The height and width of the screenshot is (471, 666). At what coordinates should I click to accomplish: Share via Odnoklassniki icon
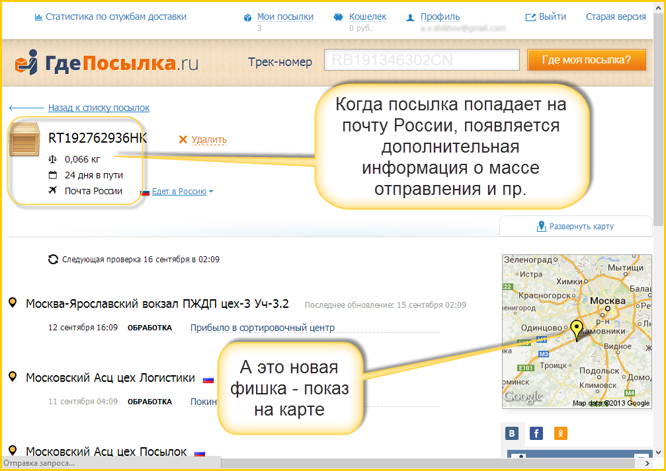coord(561,433)
